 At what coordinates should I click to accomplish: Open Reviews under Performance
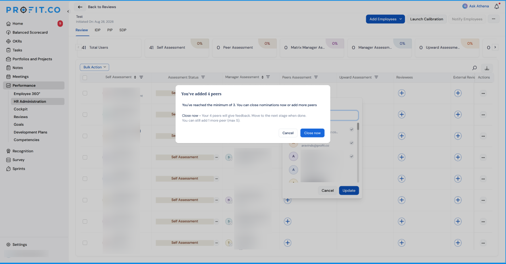click(21, 117)
